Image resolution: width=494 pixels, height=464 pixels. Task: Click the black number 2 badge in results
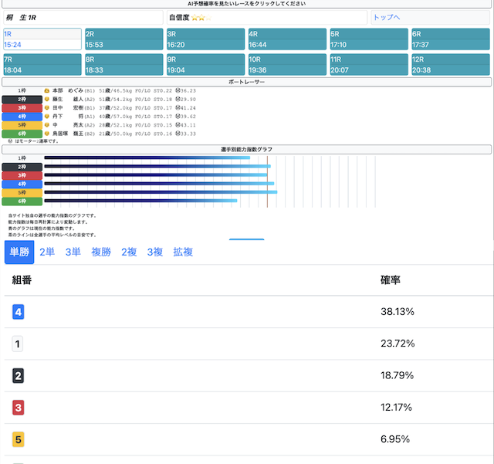[19, 376]
